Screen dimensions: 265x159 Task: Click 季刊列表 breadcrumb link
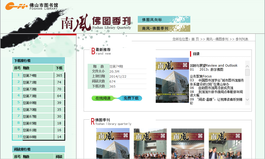tap(242, 39)
